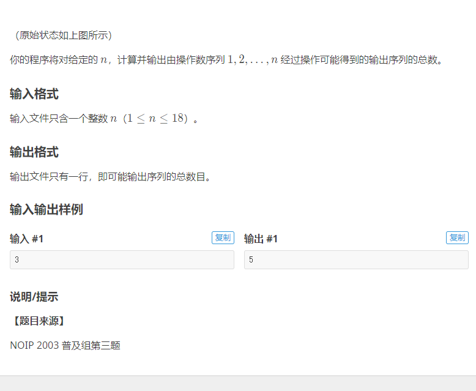Image resolution: width=476 pixels, height=391 pixels.
Task: Select the sample output box containing 5
Action: (356, 259)
